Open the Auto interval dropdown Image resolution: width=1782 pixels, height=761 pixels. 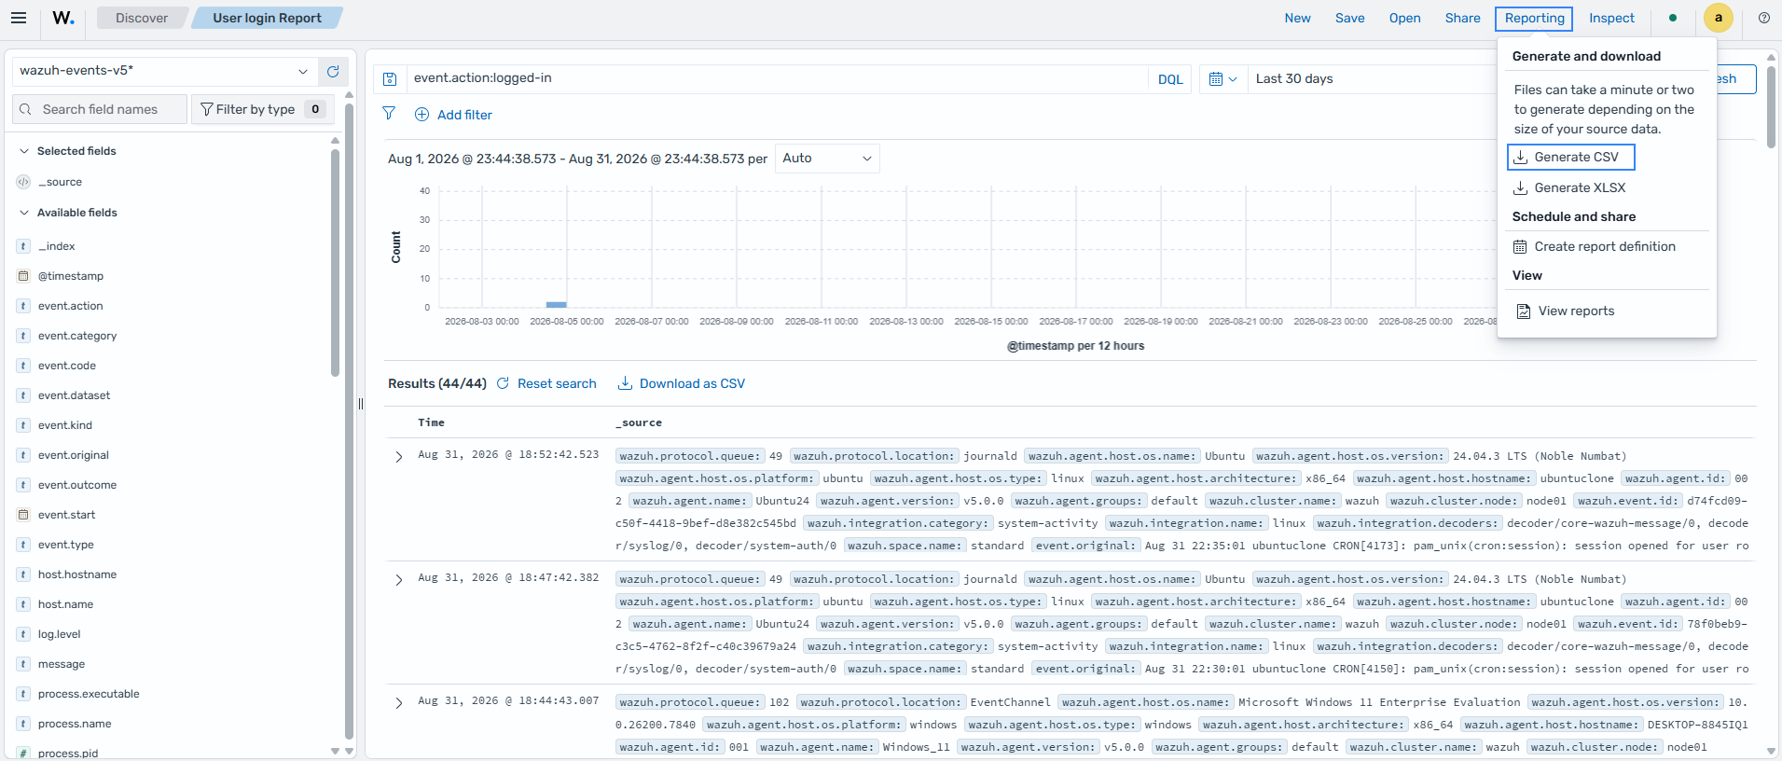click(x=827, y=159)
